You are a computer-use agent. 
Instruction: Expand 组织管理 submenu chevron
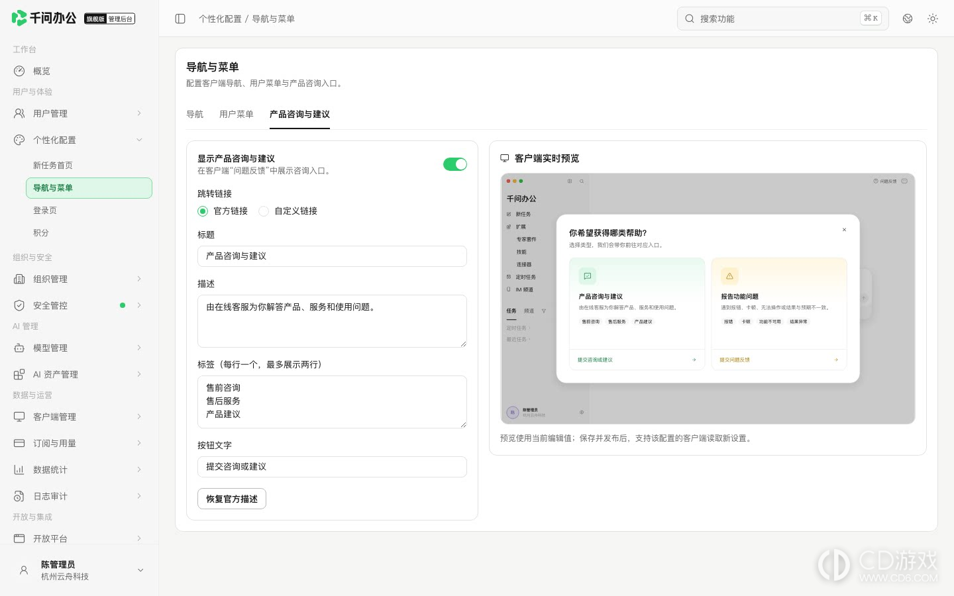(139, 279)
